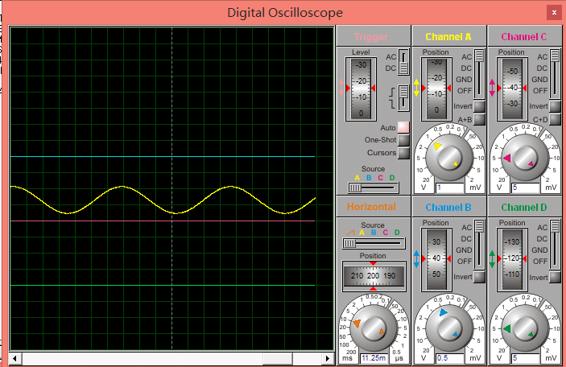Image resolution: width=566 pixels, height=367 pixels.
Task: Click Channel C volts value field
Action: [x=526, y=188]
